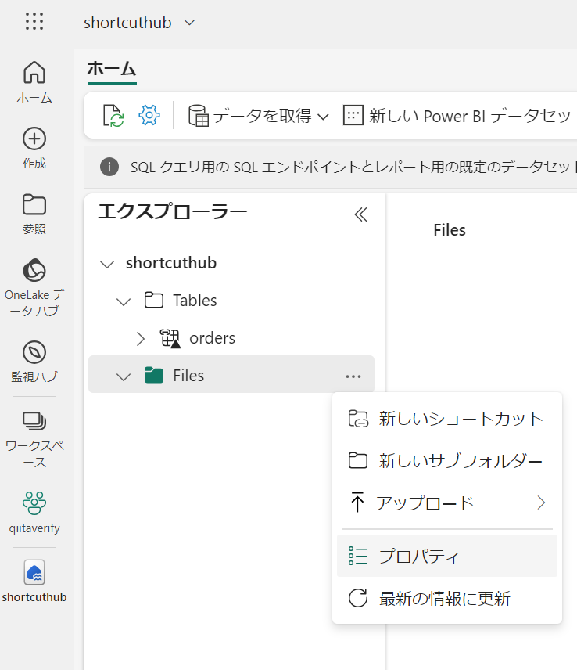Open the settings gear in the toolbar
The width and height of the screenshot is (577, 670).
coord(149,115)
